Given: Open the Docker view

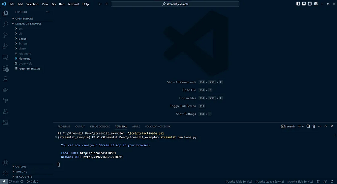Looking at the screenshot, I should point(5,89).
